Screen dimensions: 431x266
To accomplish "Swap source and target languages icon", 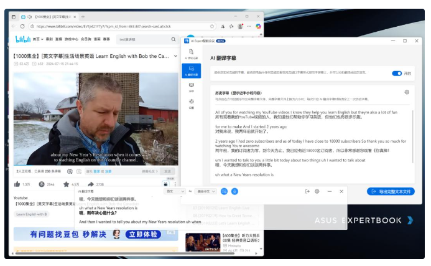I will point(190,191).
